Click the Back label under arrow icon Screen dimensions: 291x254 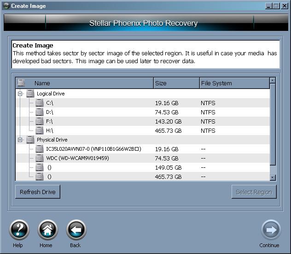pos(75,245)
